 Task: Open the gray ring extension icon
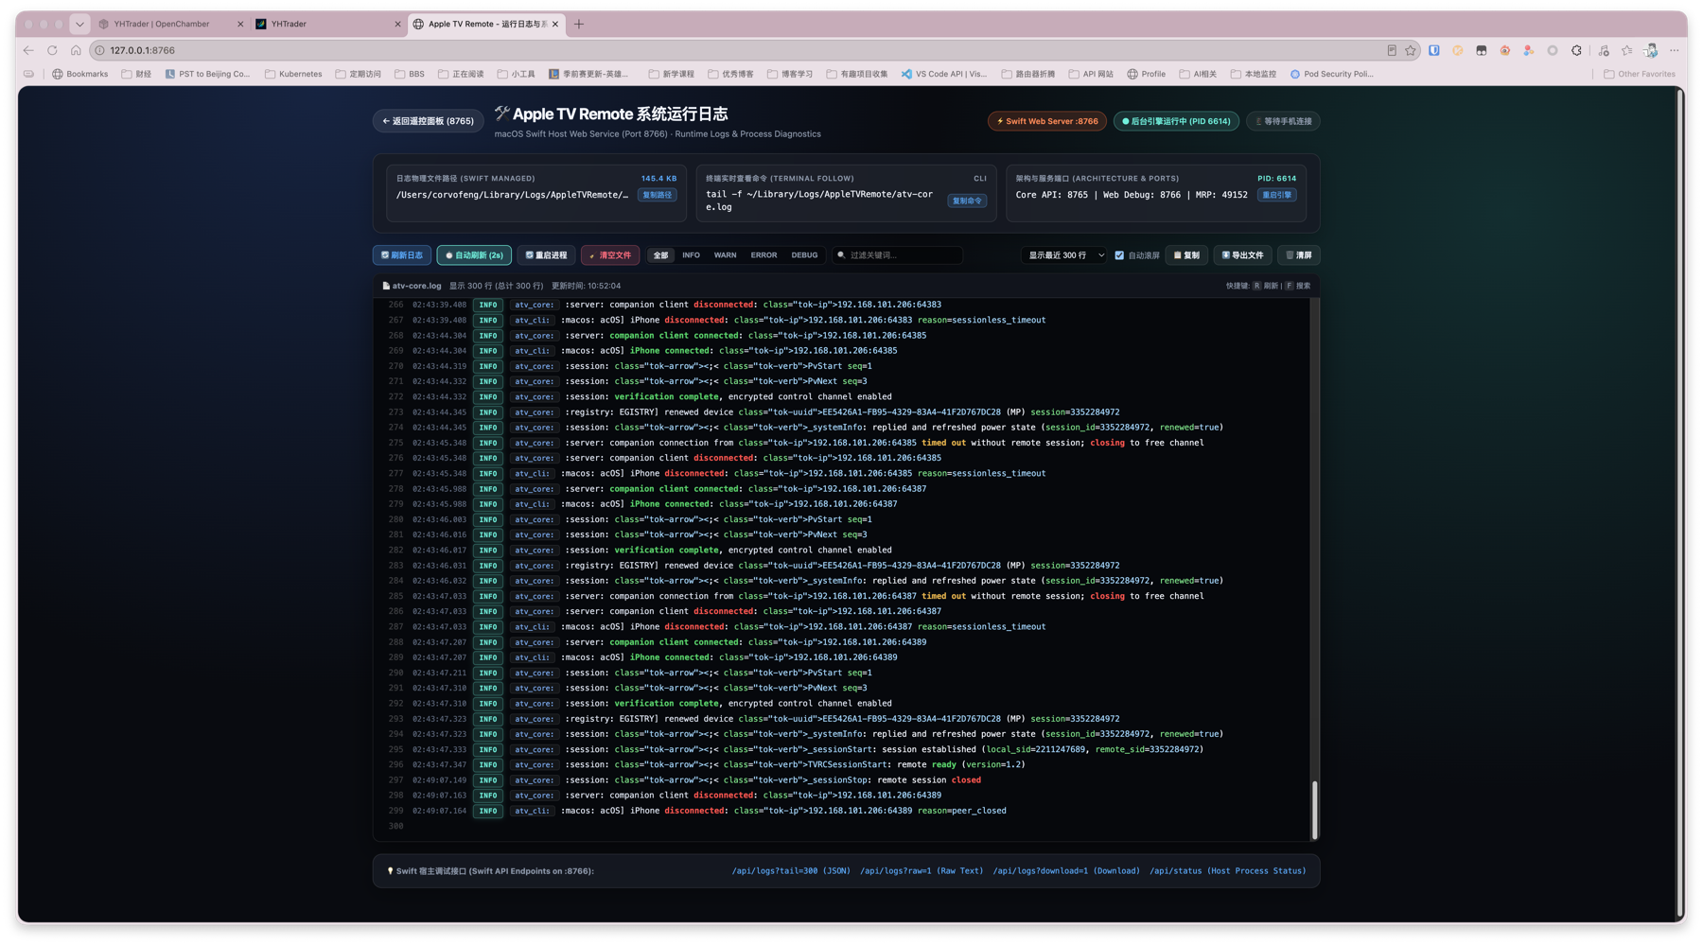click(x=1553, y=50)
